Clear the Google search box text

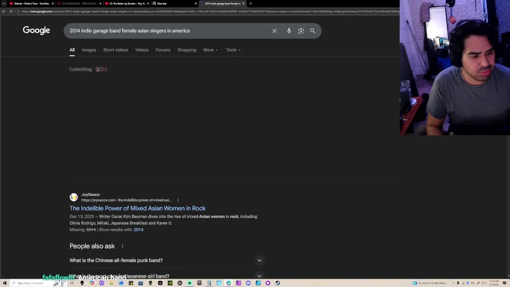[x=275, y=31]
